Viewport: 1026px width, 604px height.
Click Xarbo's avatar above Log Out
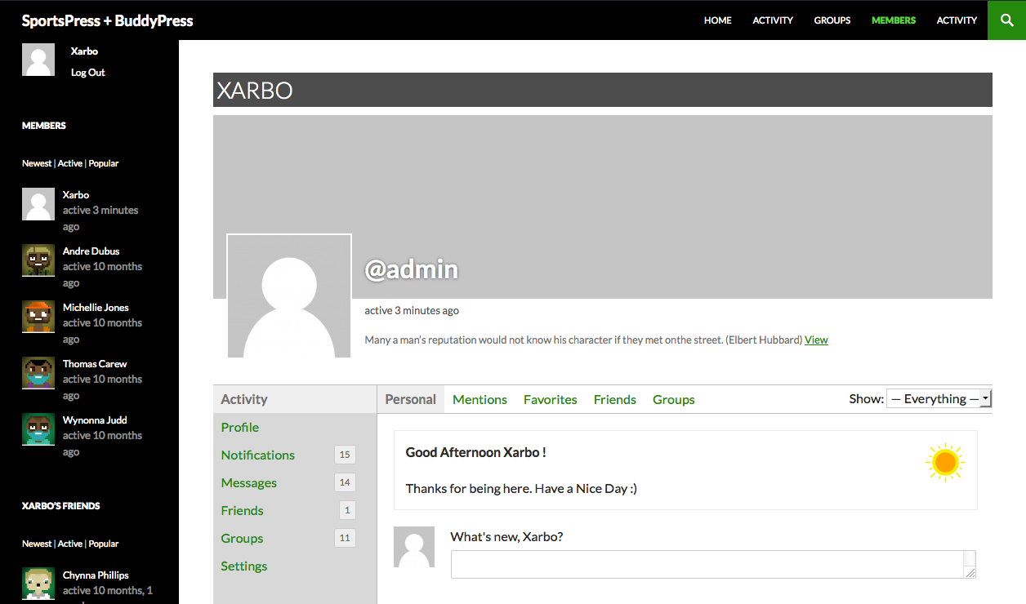(x=38, y=60)
